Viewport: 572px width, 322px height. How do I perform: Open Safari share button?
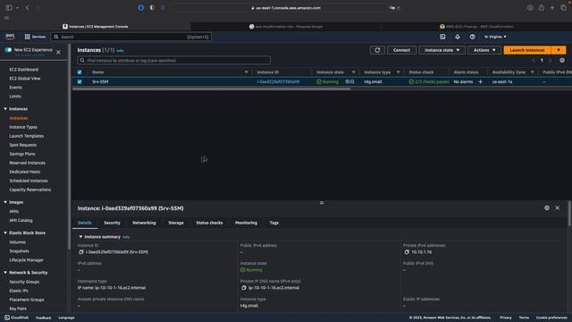point(541,8)
